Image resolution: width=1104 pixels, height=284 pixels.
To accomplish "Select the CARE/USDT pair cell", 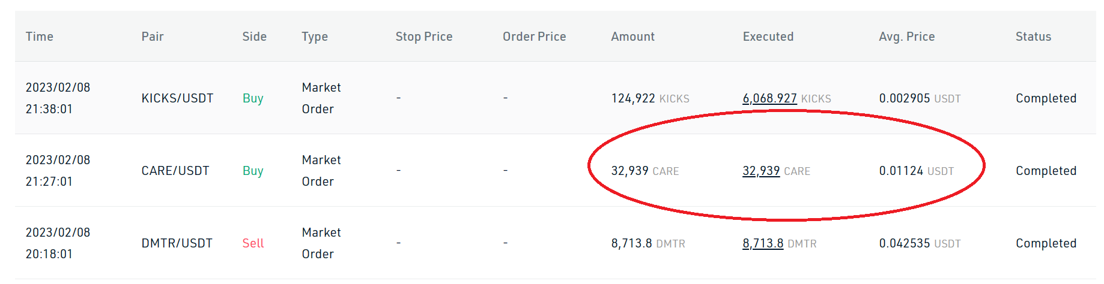I will (x=175, y=171).
